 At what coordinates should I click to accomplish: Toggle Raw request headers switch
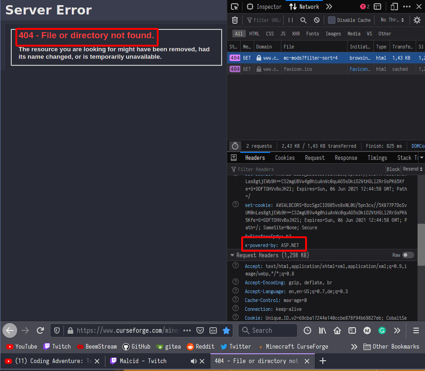coord(408,255)
